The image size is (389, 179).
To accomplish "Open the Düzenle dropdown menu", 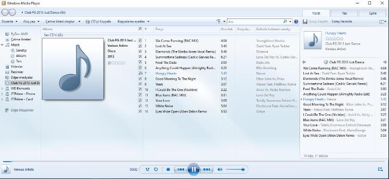I will click(10, 21).
